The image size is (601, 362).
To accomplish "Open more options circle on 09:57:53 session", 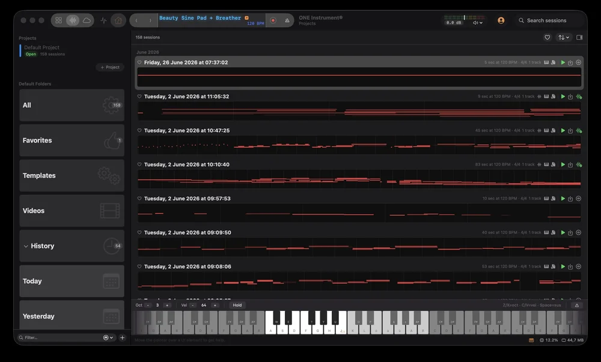I will tap(578, 198).
